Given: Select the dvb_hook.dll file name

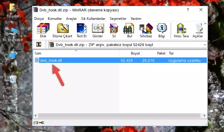Looking at the screenshot, I should click(51, 60).
